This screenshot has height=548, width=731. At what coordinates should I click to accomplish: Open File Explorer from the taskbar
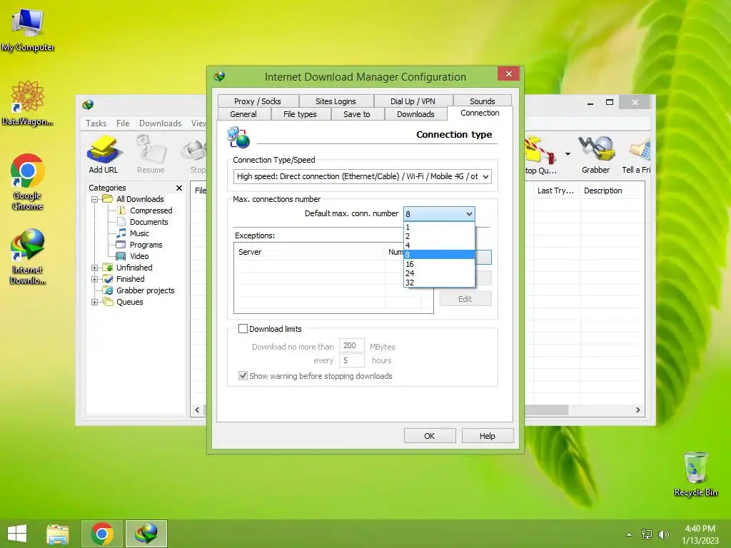pos(58,534)
